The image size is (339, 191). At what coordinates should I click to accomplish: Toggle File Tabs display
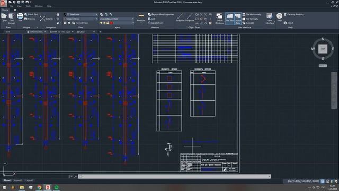tap(229, 19)
